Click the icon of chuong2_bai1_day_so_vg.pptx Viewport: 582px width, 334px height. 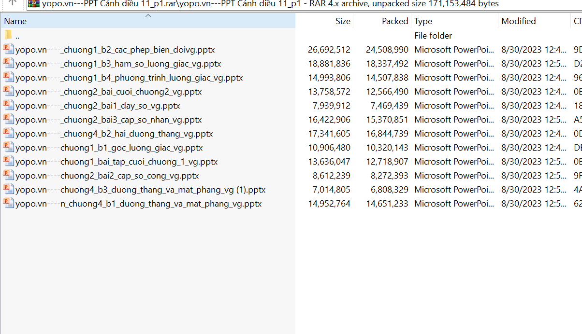pos(8,105)
